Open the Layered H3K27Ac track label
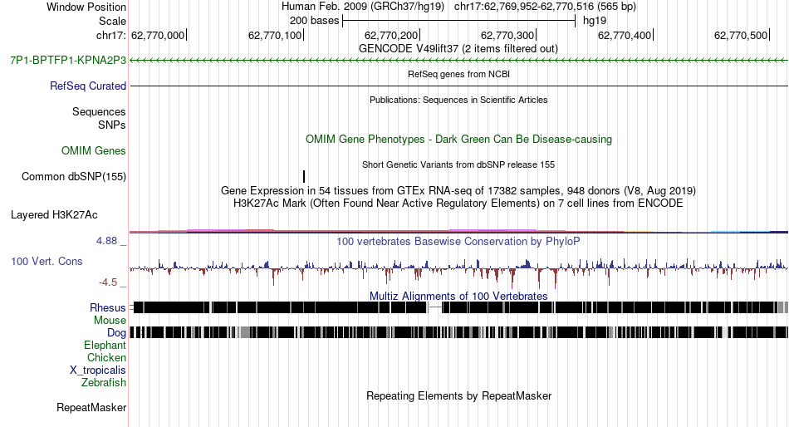This screenshot has height=427, width=789. point(54,215)
